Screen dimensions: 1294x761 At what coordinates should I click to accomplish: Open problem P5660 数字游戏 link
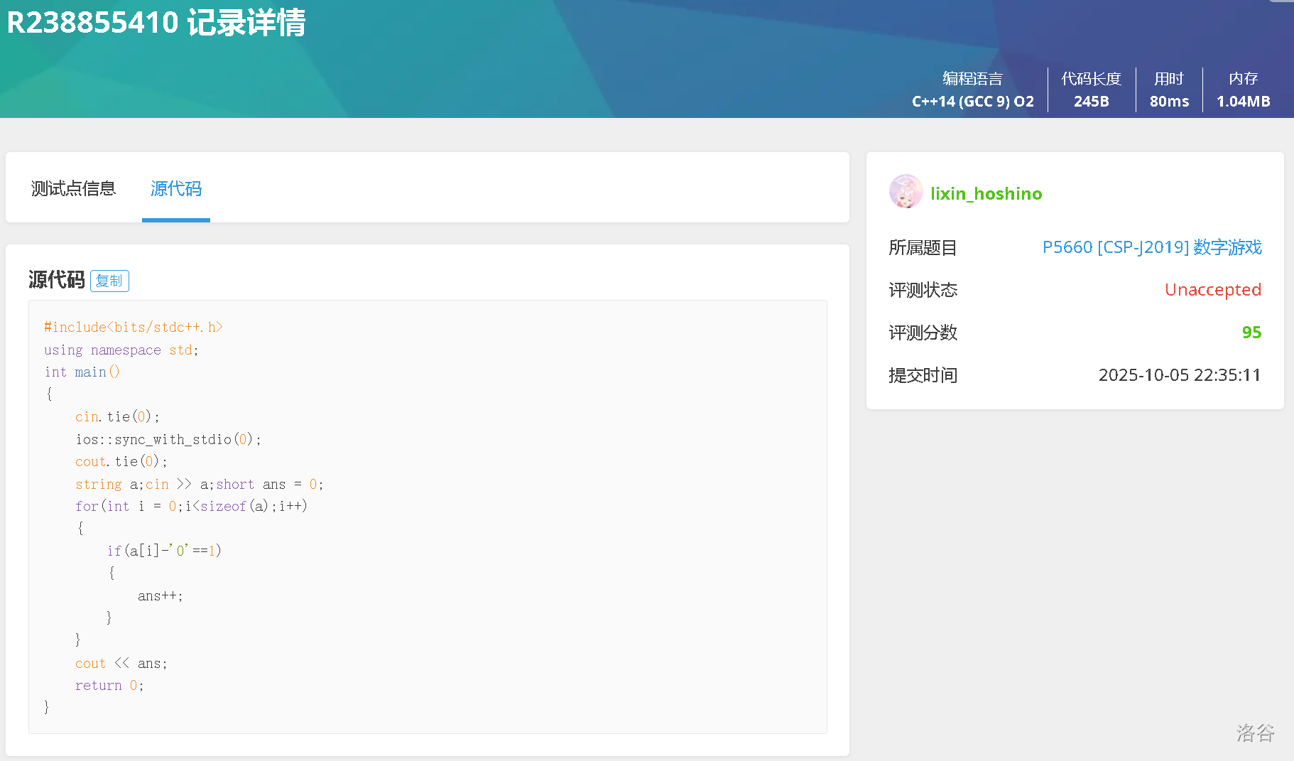1151,247
